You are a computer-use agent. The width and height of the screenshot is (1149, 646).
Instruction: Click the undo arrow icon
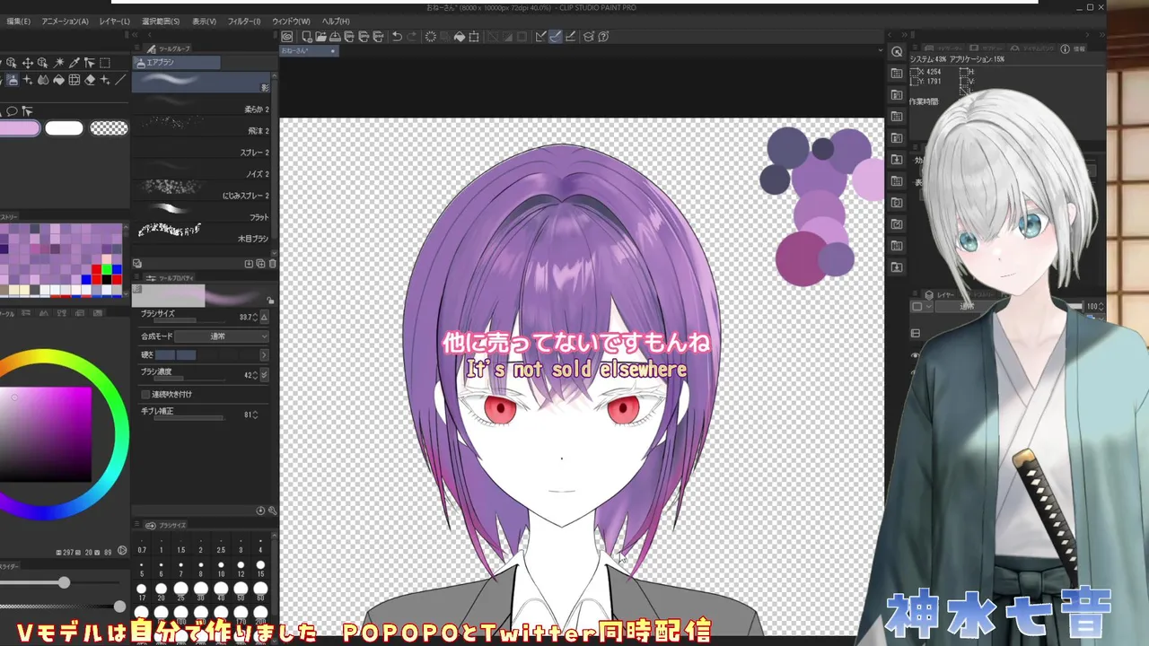tap(397, 37)
